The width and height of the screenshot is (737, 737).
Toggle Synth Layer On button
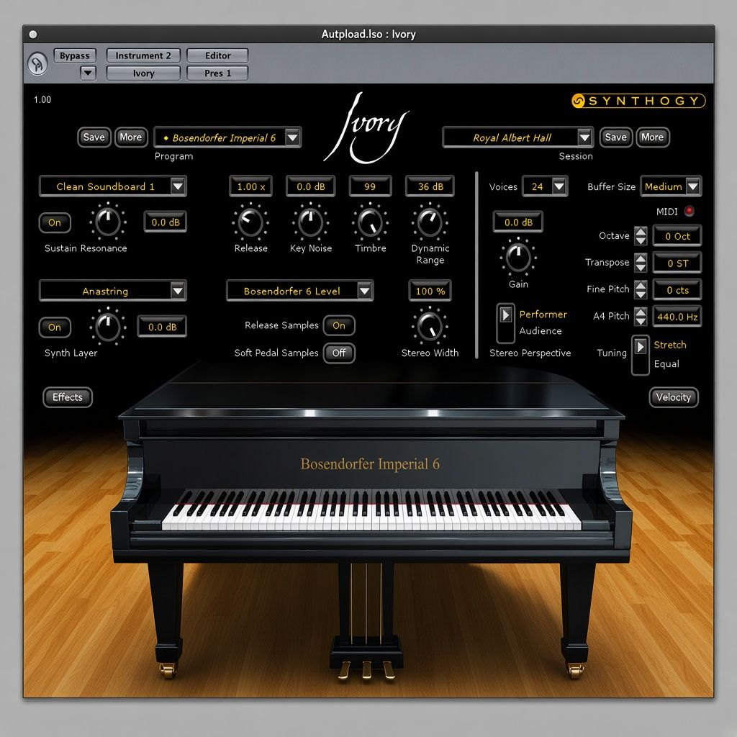(x=55, y=327)
